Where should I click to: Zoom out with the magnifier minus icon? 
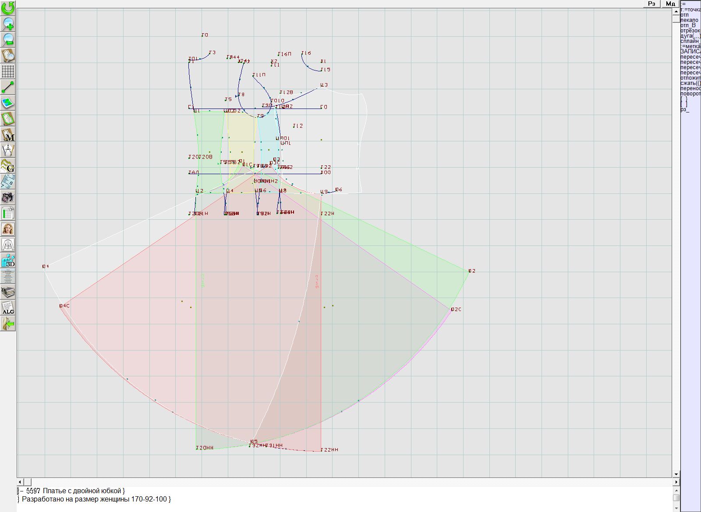point(8,39)
